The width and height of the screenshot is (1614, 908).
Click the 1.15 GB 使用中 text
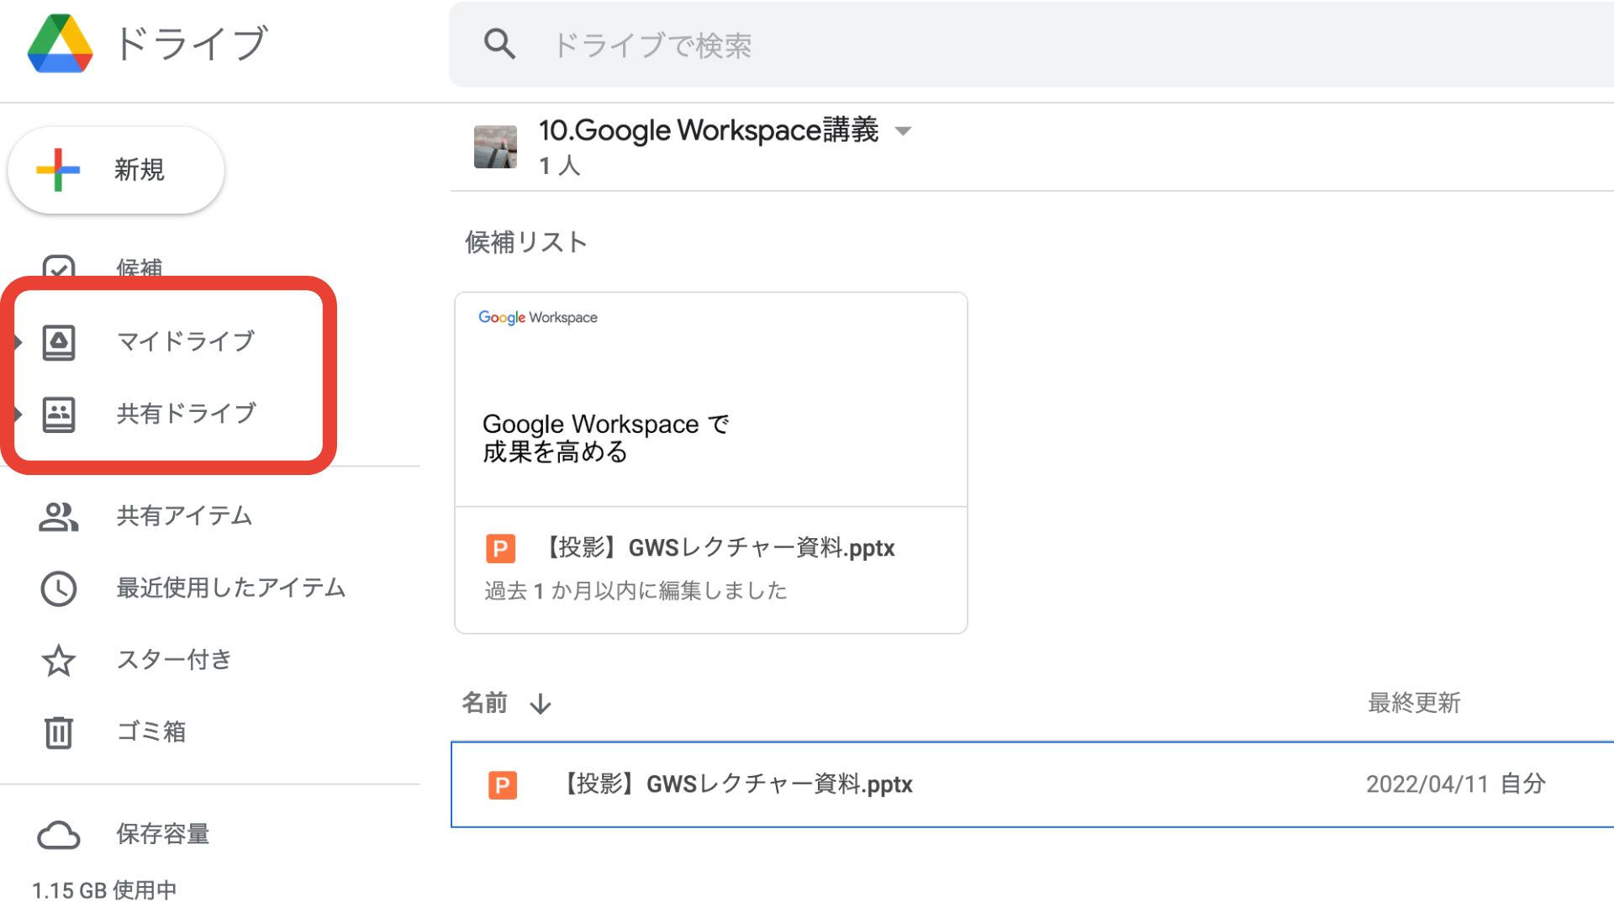point(104,890)
